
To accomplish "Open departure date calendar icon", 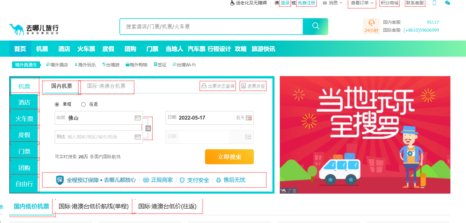I will (x=249, y=118).
